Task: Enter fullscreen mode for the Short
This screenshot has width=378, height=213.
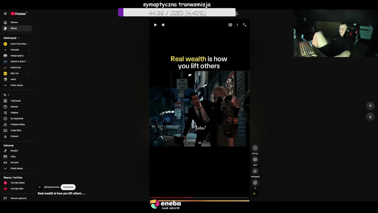Action: (245, 25)
